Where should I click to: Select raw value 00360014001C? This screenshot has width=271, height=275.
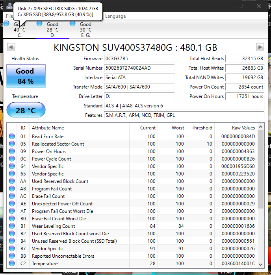[238, 264]
